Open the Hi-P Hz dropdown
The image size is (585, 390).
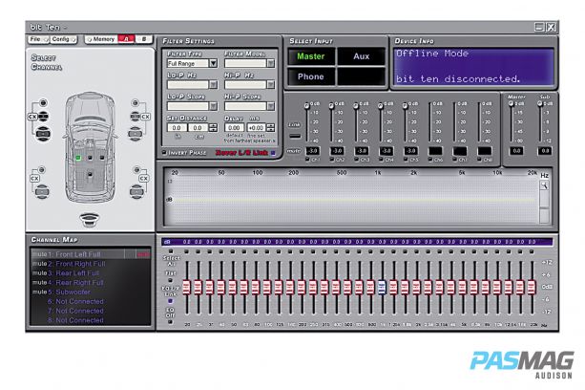coord(270,85)
